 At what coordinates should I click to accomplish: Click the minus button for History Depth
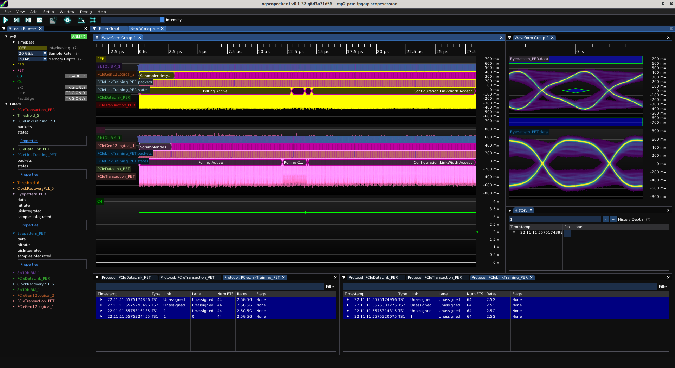pos(605,219)
